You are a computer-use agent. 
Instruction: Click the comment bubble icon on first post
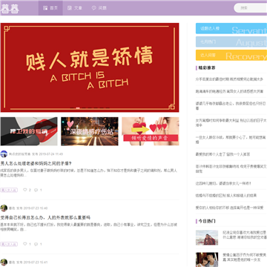[36, 190]
